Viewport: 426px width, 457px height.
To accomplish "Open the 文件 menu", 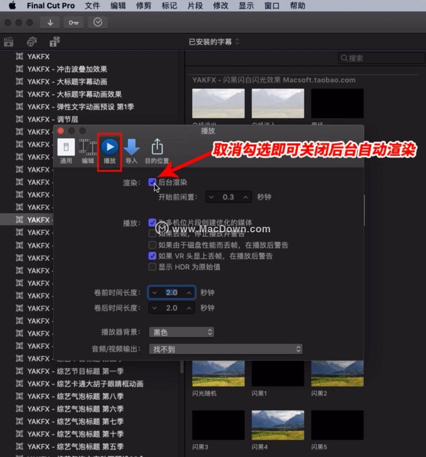I will 92,5.
